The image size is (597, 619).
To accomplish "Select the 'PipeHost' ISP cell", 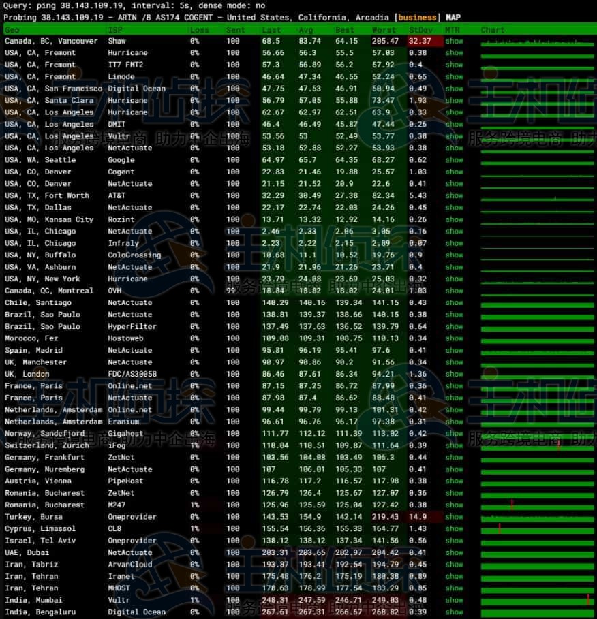I will [125, 481].
